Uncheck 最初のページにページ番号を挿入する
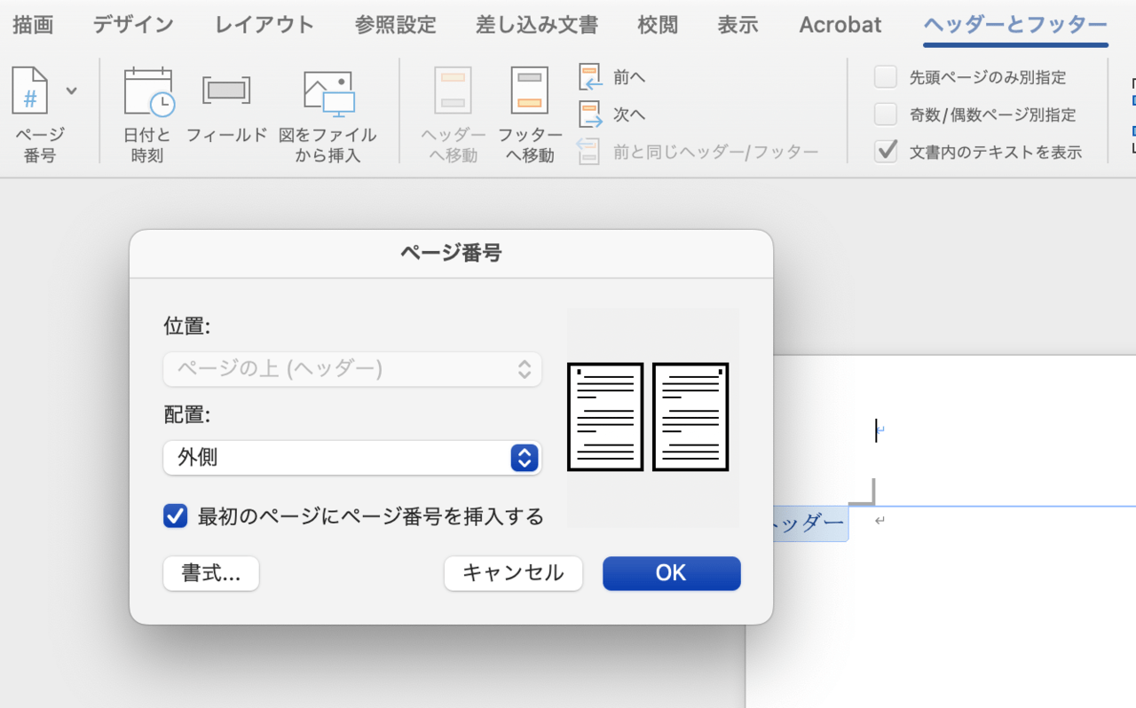The width and height of the screenshot is (1136, 708). (x=175, y=516)
